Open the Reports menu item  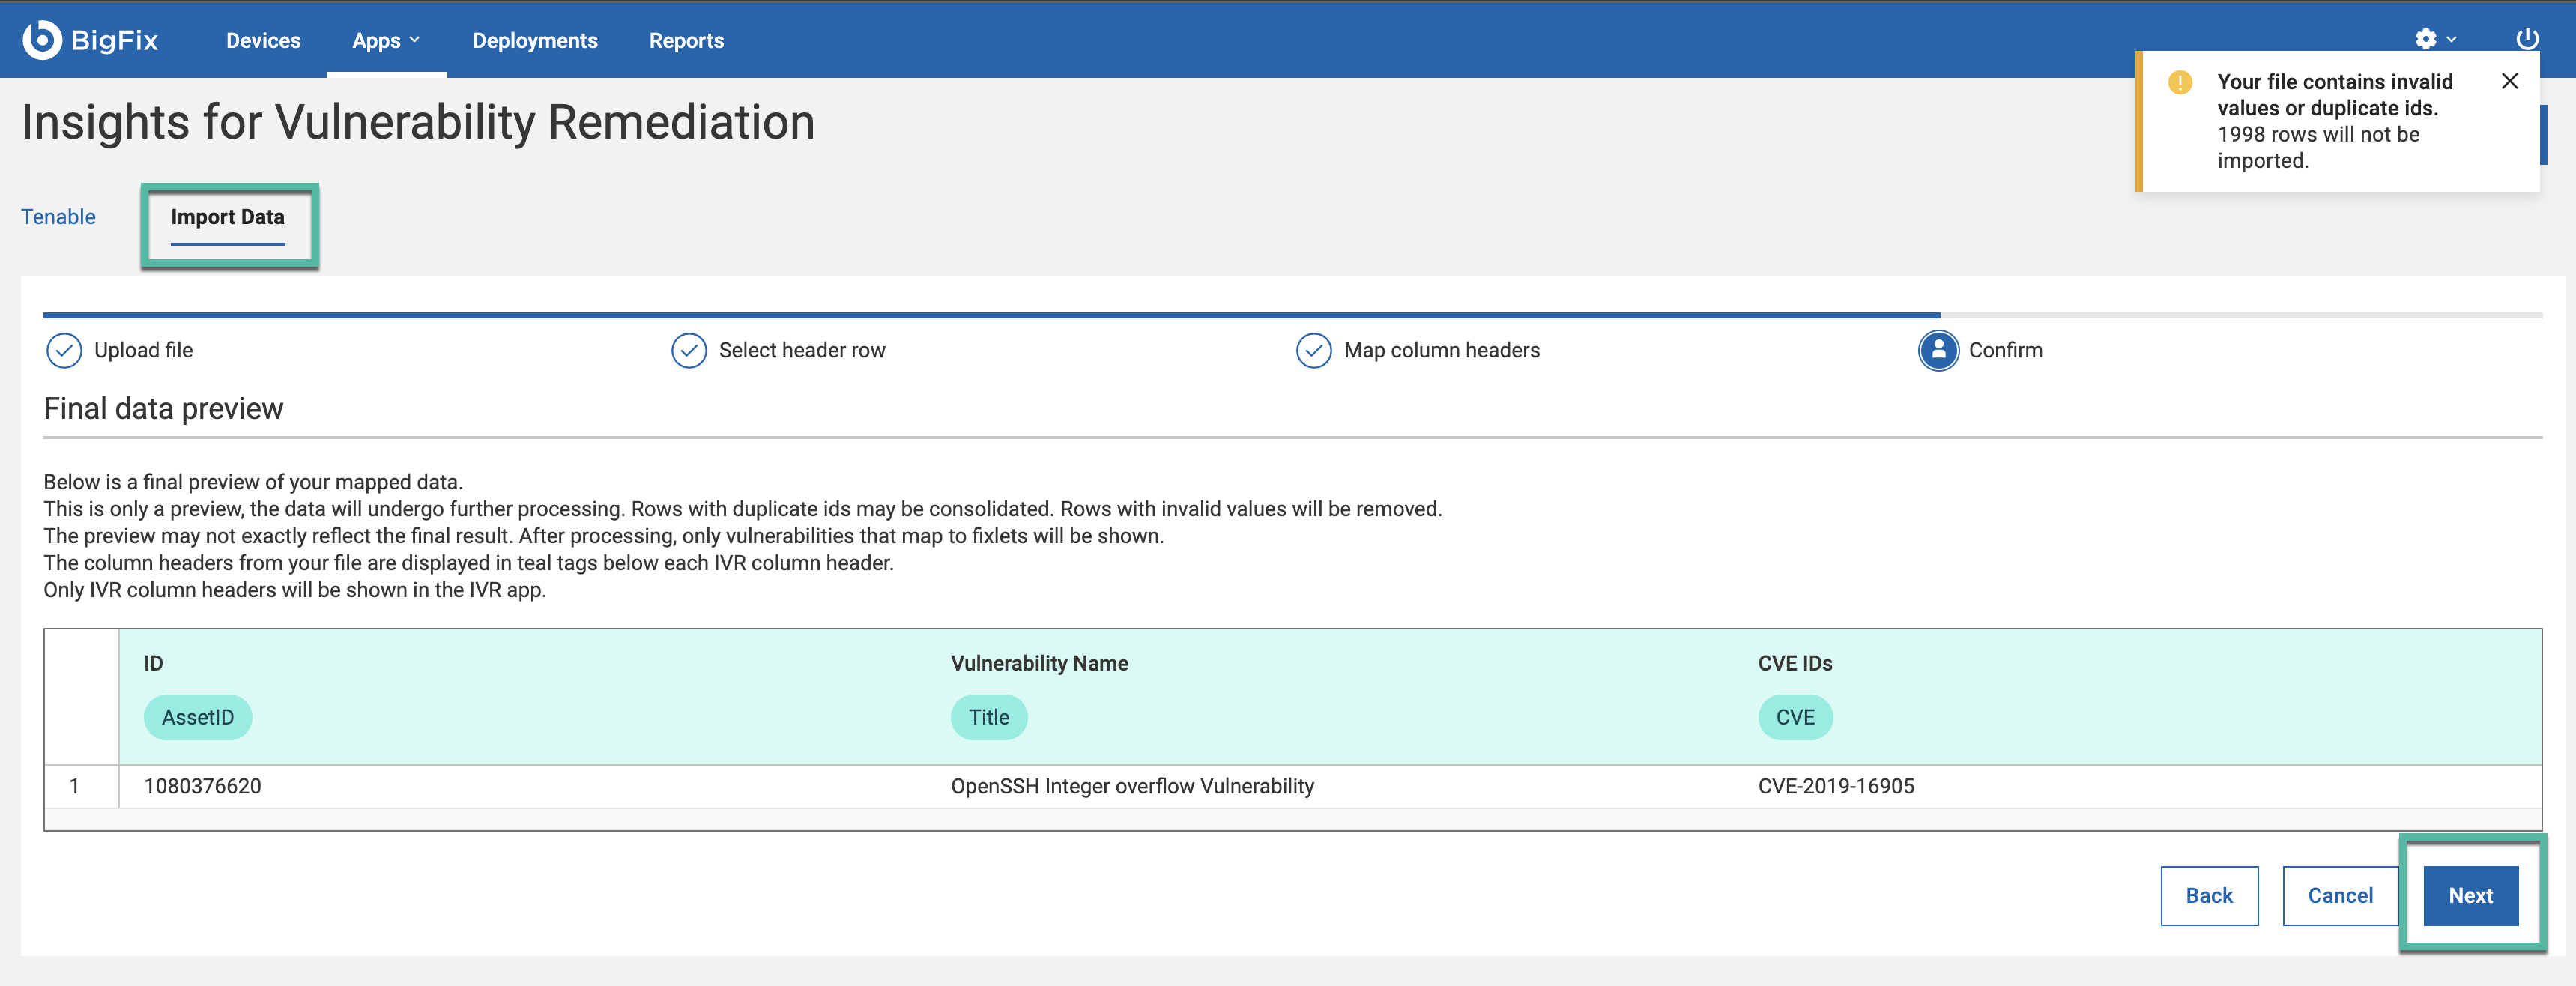tap(686, 41)
